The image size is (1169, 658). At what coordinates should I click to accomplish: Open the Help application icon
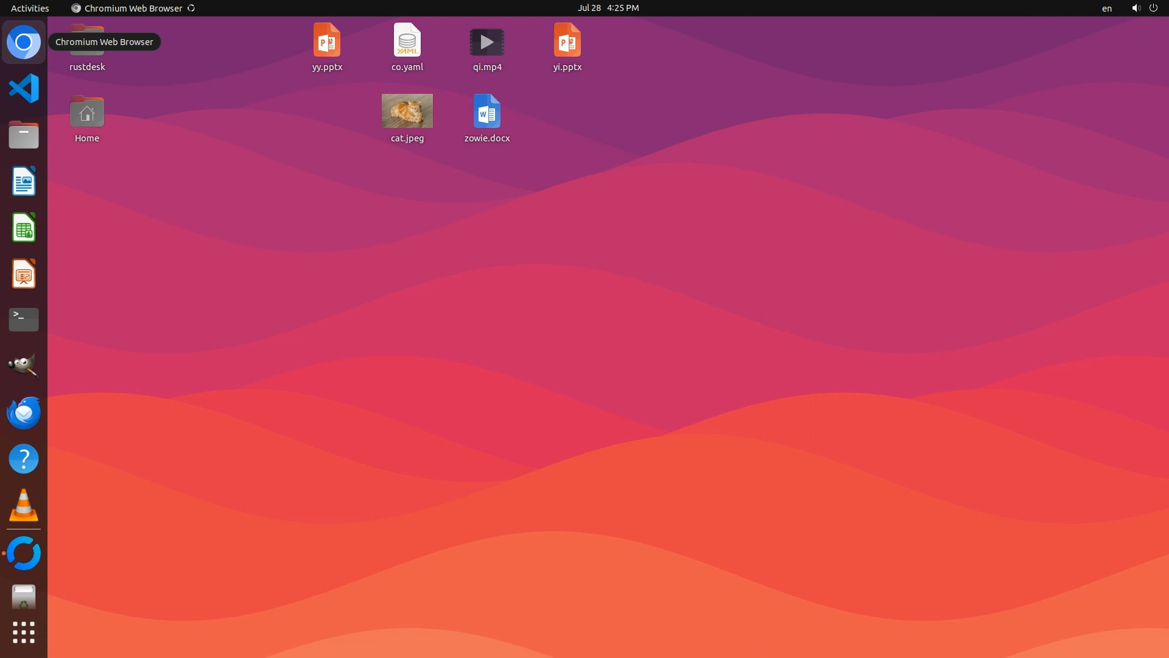(x=24, y=459)
